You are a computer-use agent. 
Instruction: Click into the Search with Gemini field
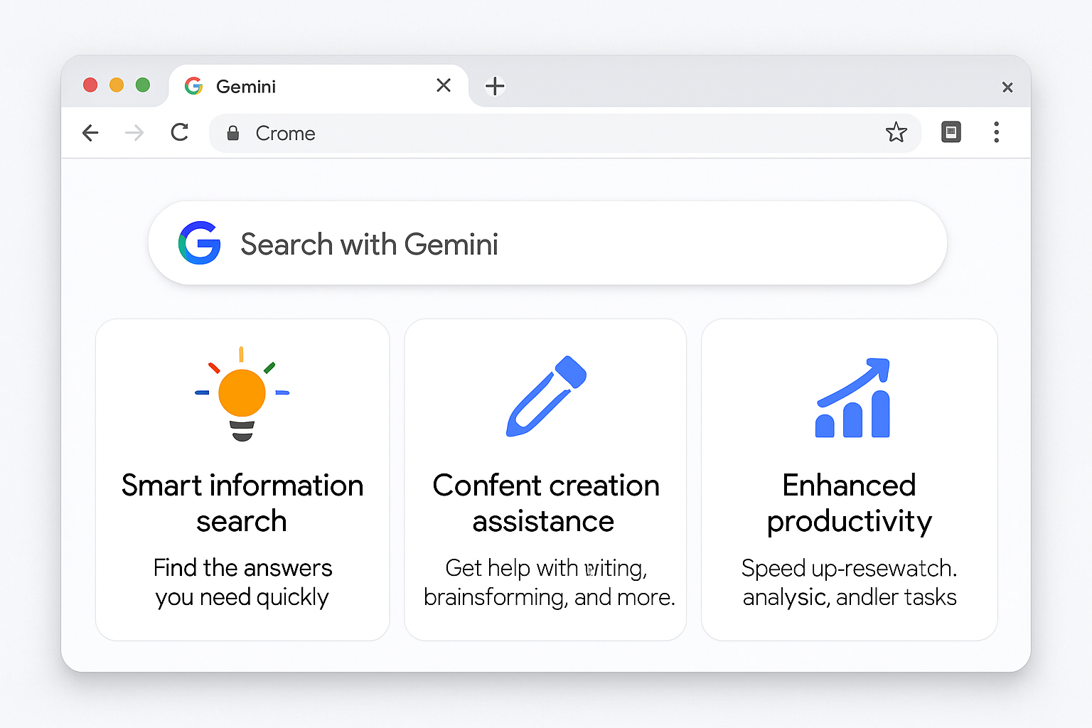(x=569, y=244)
